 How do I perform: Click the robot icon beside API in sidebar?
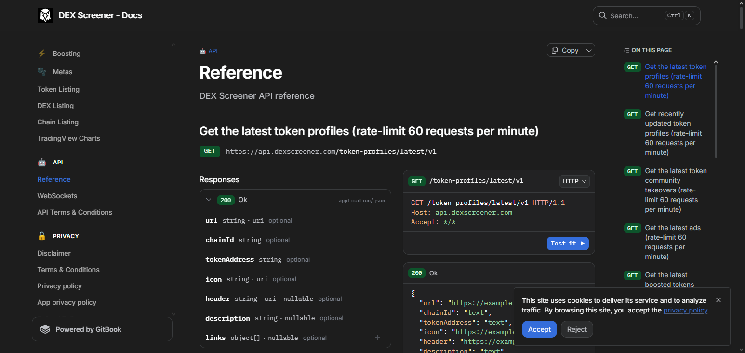[x=42, y=163]
